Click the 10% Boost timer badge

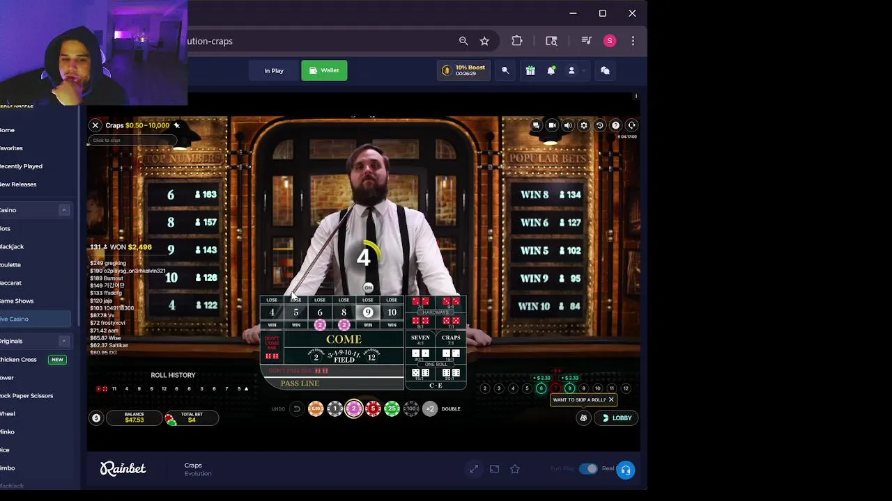[463, 70]
